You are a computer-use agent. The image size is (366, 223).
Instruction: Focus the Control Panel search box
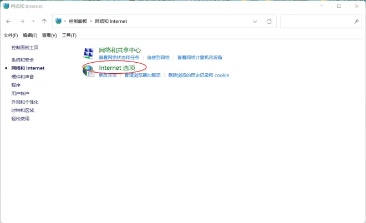(321, 21)
